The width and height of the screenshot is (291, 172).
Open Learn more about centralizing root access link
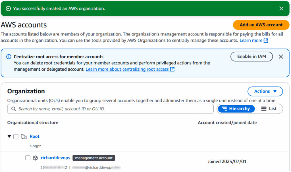tap(130, 69)
